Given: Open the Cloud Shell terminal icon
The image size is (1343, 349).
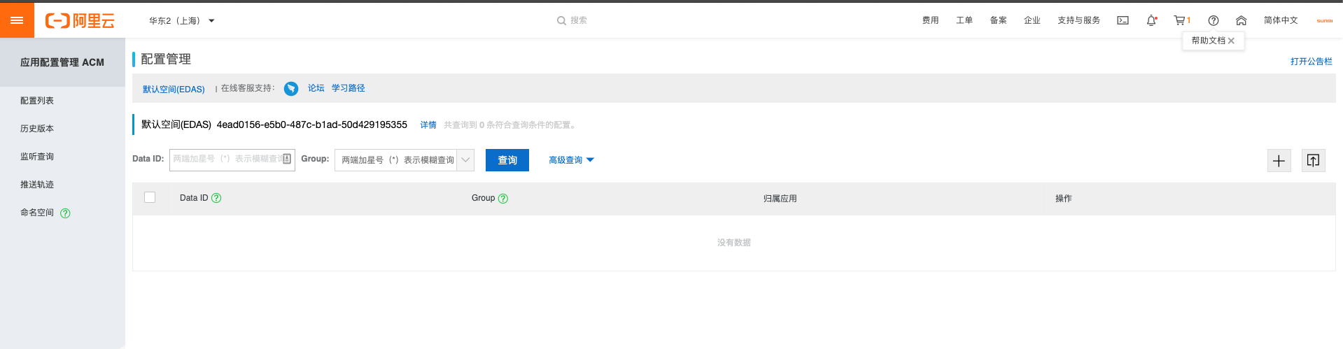Looking at the screenshot, I should tap(1123, 20).
